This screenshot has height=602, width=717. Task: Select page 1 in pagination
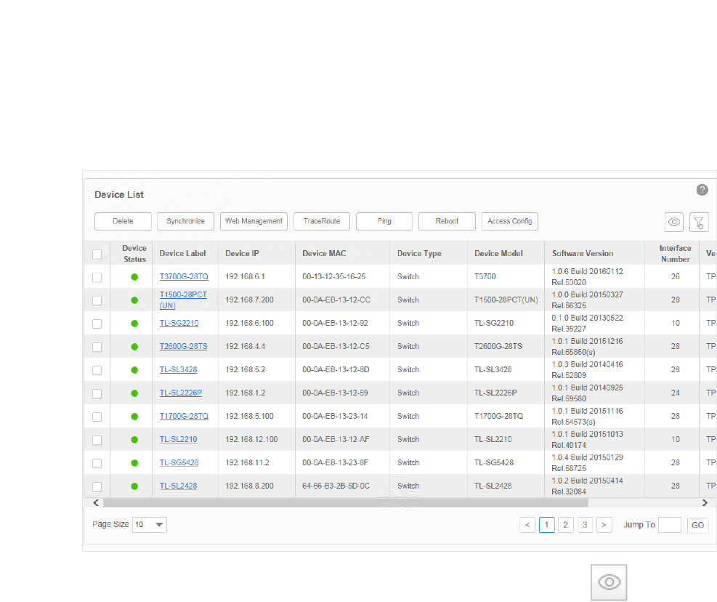tap(546, 525)
